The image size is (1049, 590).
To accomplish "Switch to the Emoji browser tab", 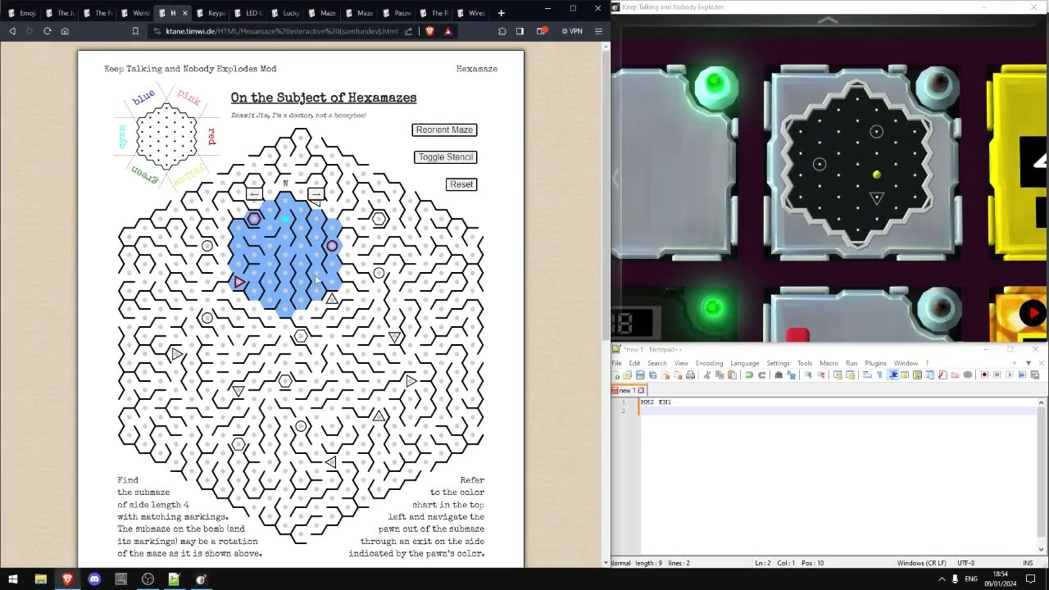I will click(x=22, y=13).
